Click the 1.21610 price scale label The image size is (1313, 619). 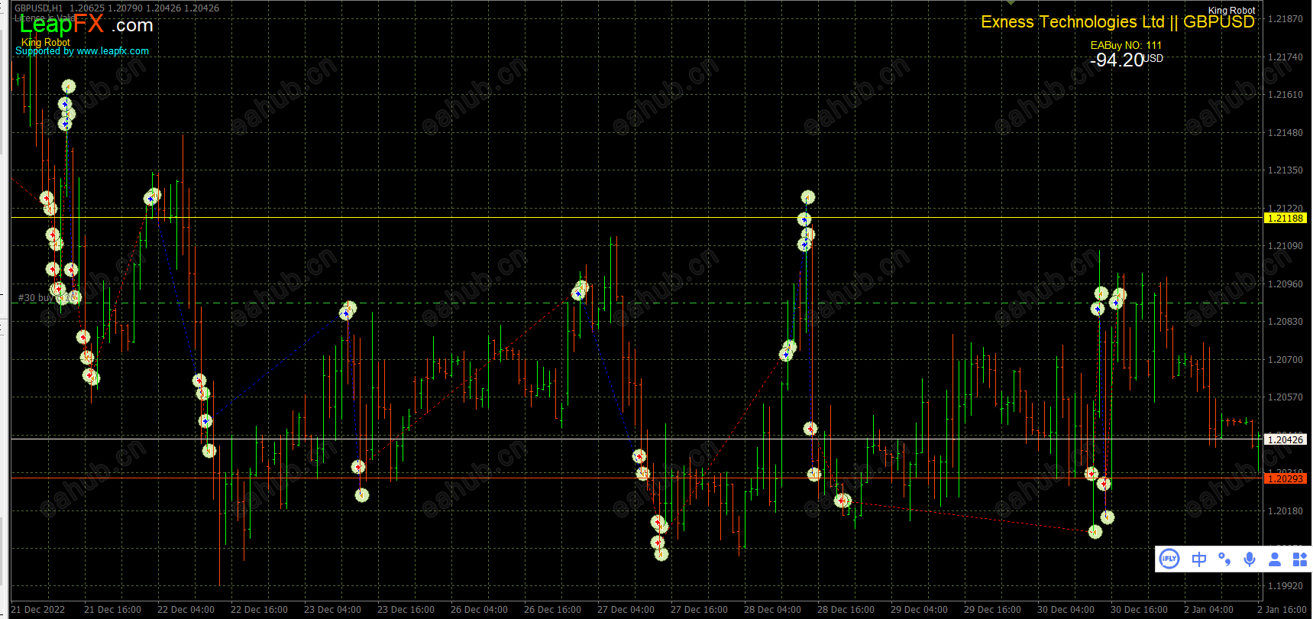1286,95
